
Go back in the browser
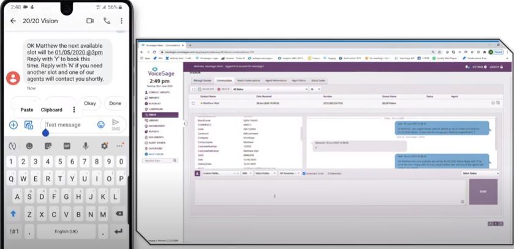coord(142,52)
